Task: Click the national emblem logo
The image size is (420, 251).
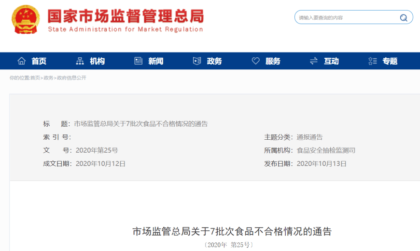Action: click(x=26, y=19)
